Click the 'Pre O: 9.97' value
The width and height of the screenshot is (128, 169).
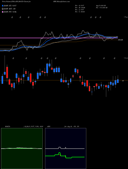tap(80, 6)
